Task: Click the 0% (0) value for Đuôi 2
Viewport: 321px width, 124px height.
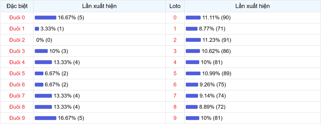Action: click(44, 40)
